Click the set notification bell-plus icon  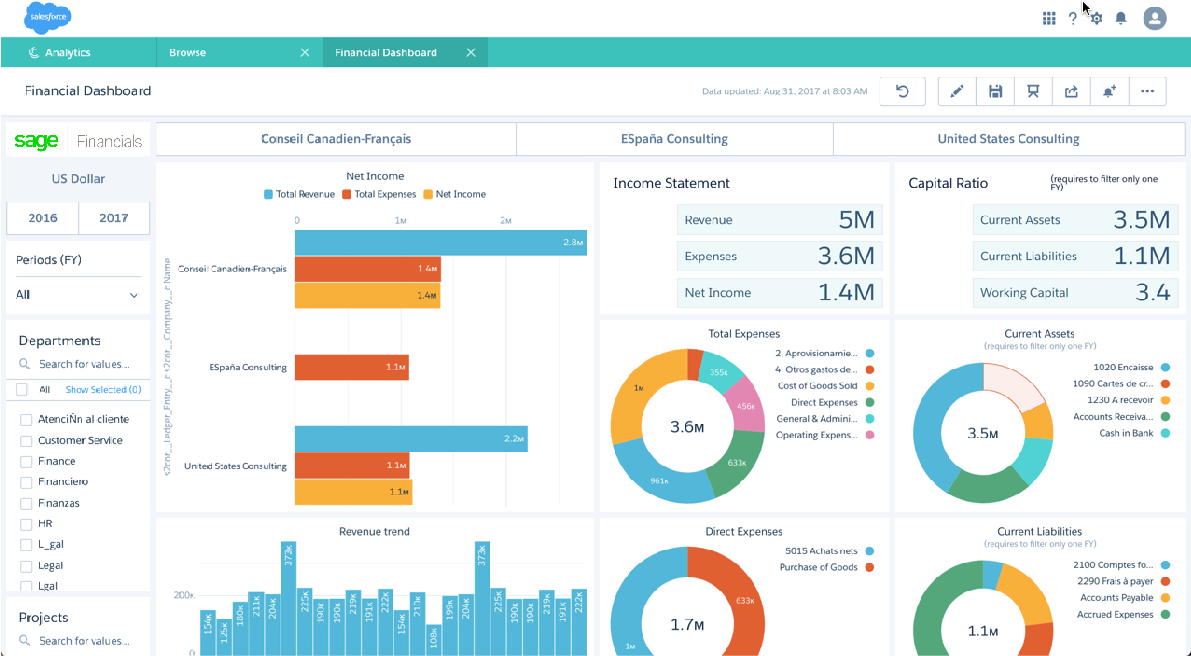1109,91
